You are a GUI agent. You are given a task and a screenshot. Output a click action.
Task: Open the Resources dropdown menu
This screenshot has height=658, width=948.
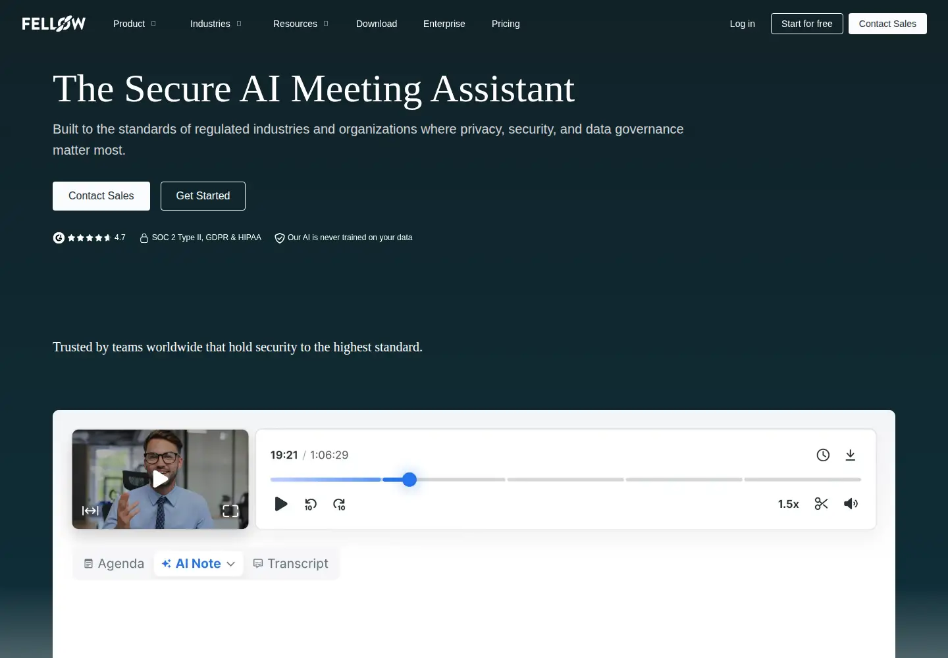300,24
